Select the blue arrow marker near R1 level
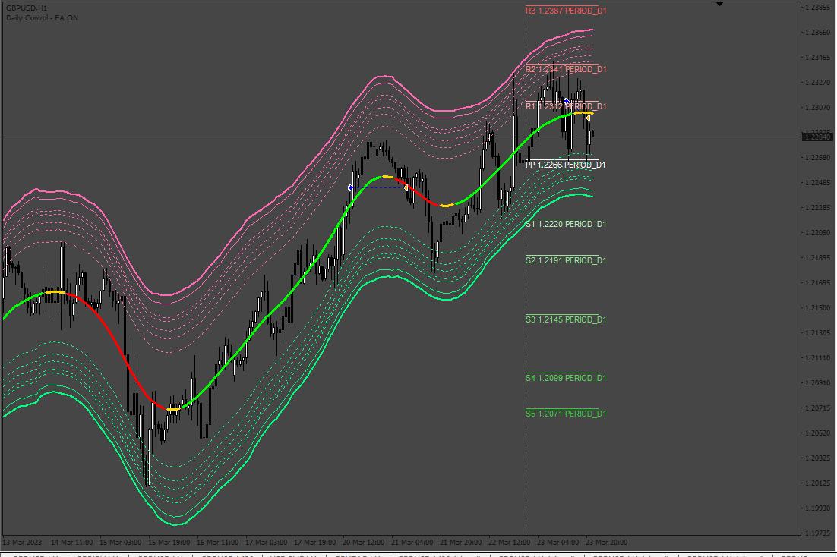 coord(567,101)
